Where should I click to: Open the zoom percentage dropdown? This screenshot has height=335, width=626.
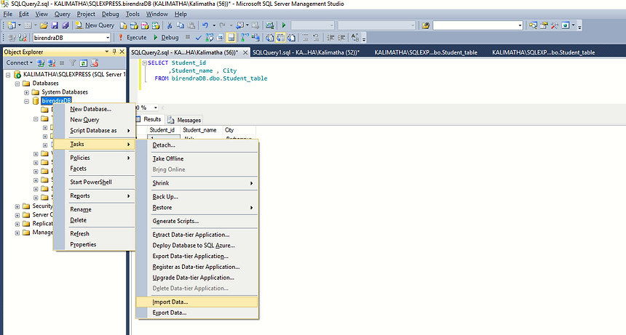tap(155, 108)
